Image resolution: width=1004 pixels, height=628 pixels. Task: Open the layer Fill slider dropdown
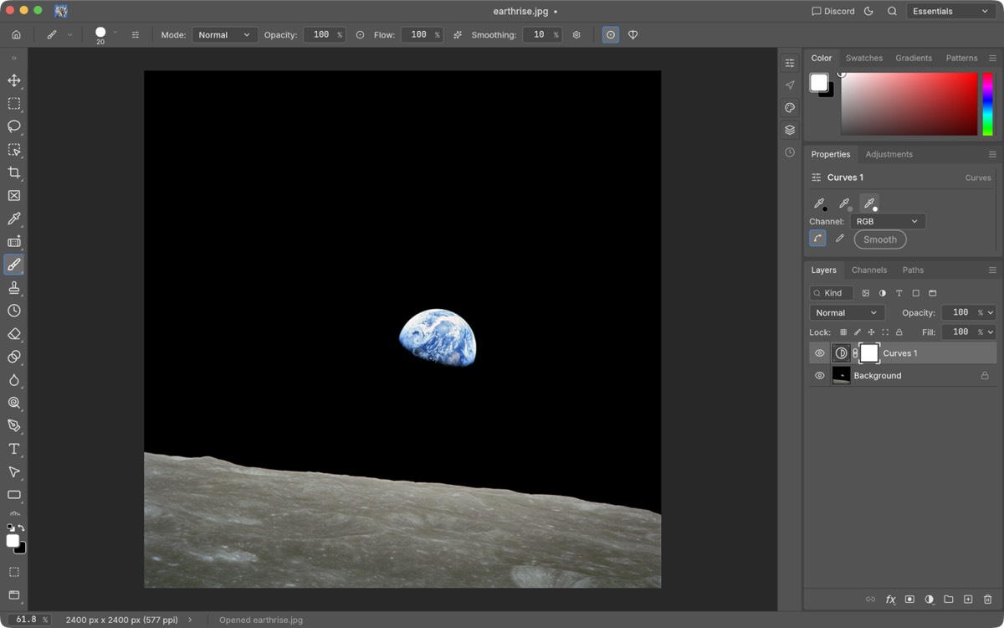[991, 332]
